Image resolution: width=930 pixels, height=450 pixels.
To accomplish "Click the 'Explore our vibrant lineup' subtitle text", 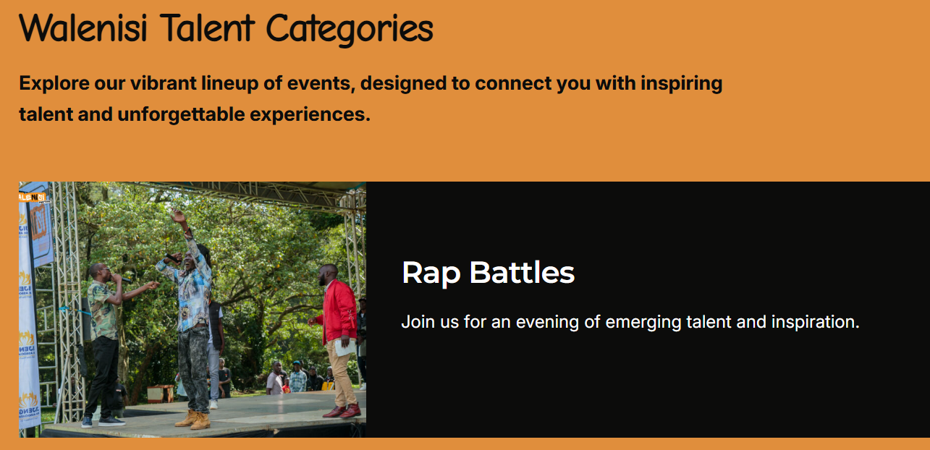I will pyautogui.click(x=371, y=98).
